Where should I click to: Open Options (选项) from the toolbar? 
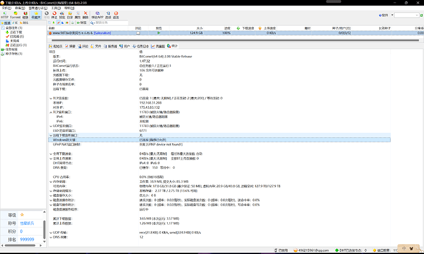pyautogui.click(x=108, y=15)
